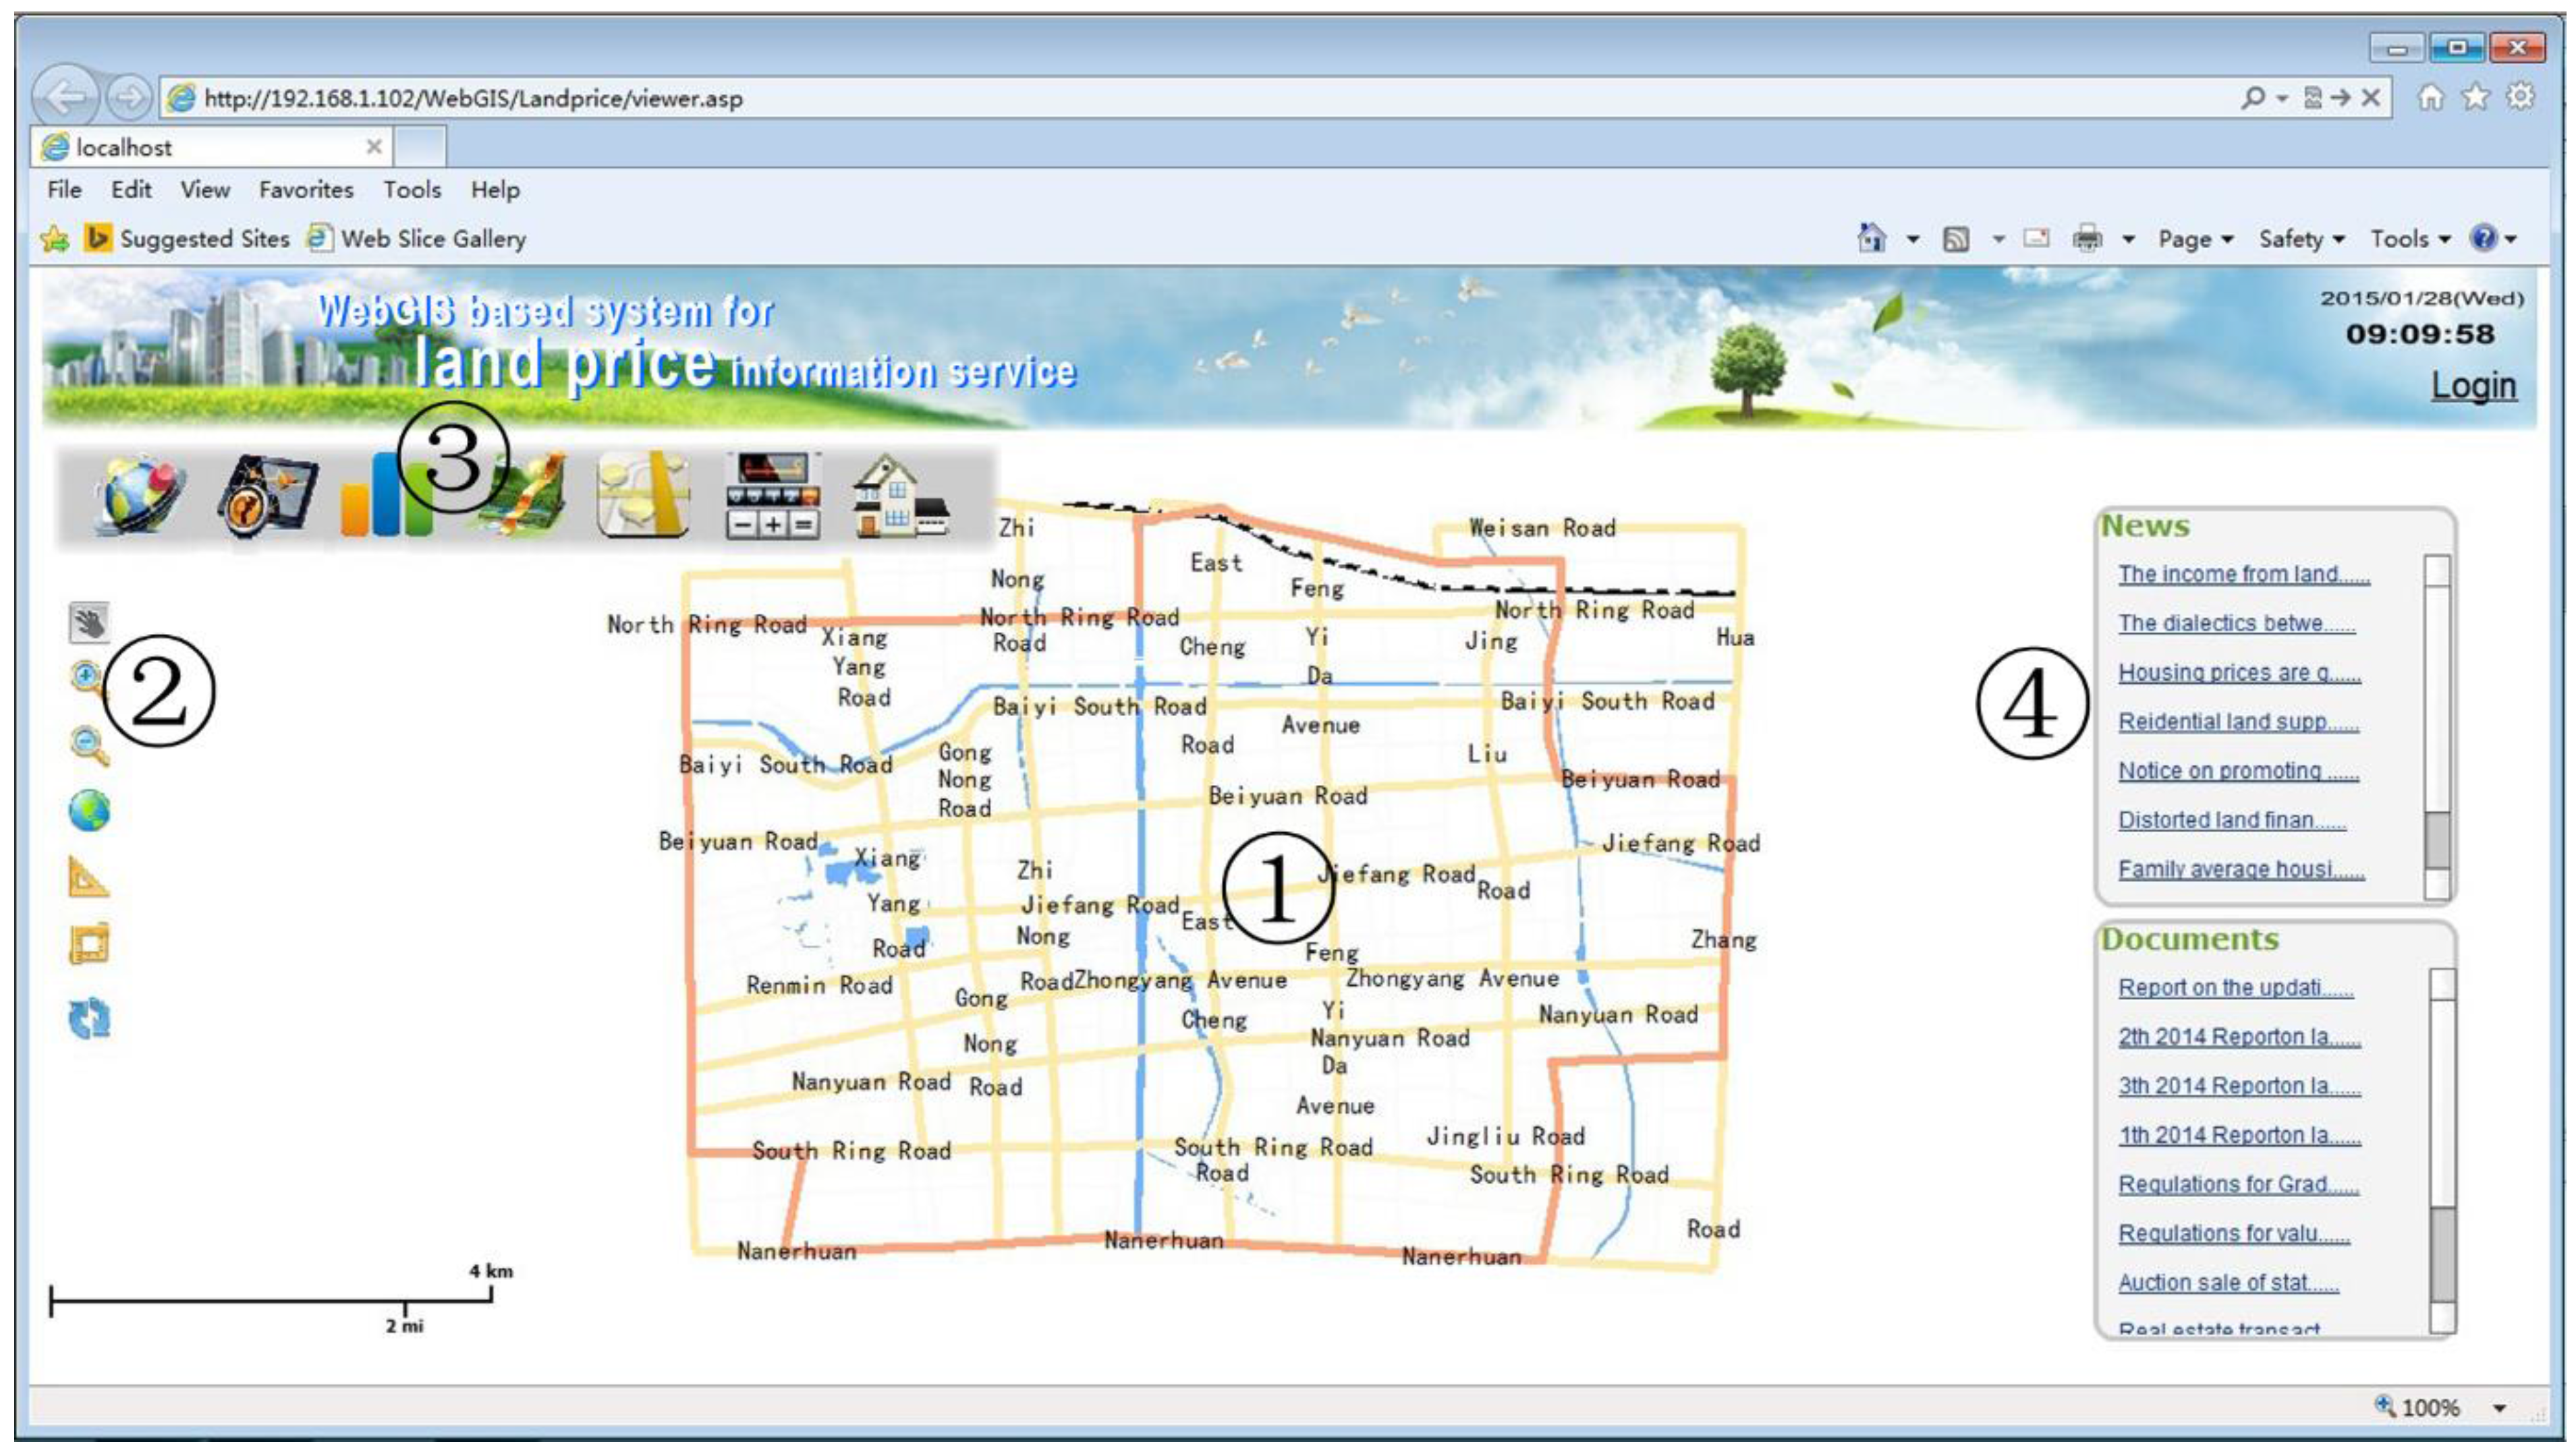
Task: Click Add to Favorites bar star icon
Action: 55,239
